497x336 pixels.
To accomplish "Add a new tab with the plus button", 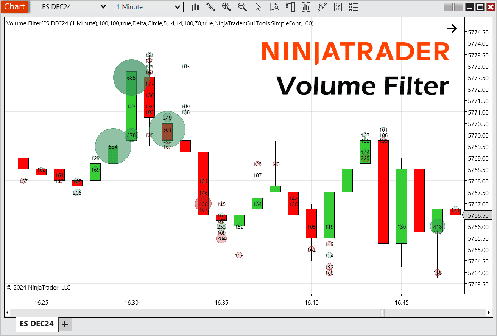I will pyautogui.click(x=65, y=324).
